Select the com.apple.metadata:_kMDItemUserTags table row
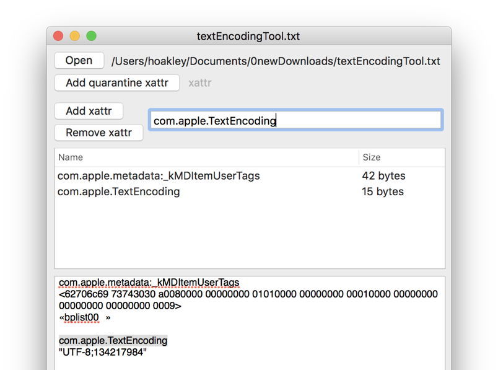The image size is (498, 370). 159,176
